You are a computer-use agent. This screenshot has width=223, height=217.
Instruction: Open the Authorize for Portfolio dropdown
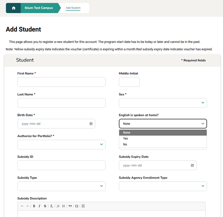(x=61, y=144)
